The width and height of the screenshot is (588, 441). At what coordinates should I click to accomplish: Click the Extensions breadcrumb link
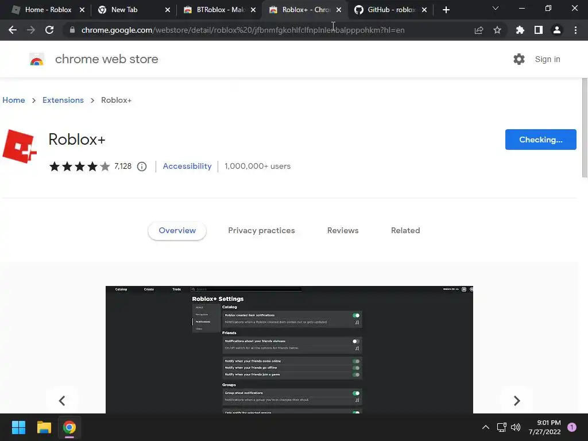pos(63,100)
